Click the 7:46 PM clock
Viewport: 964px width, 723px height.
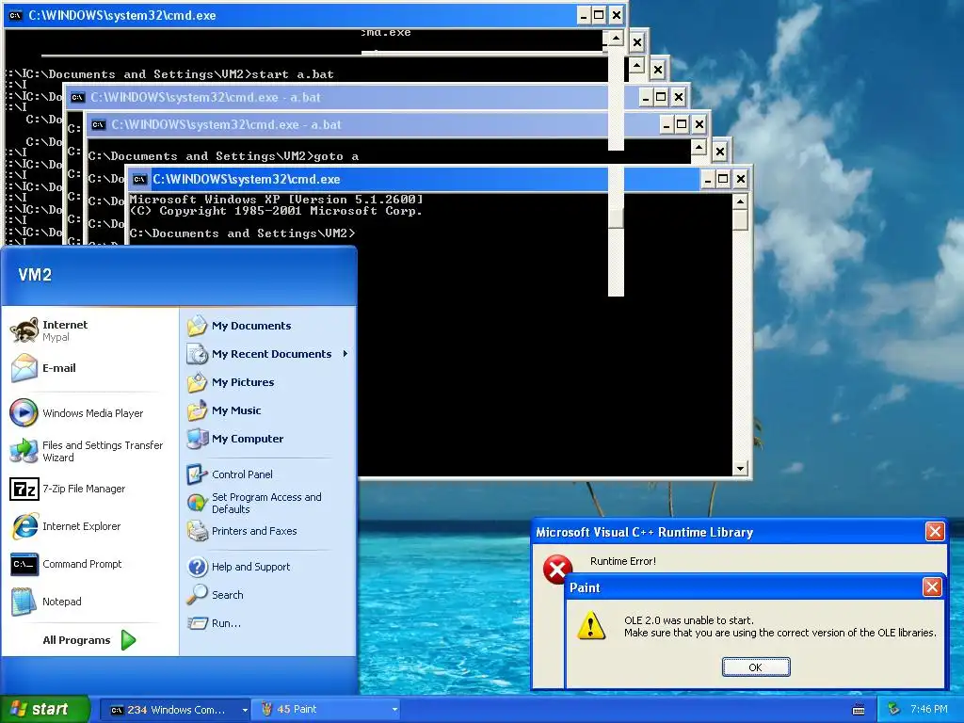tap(929, 710)
